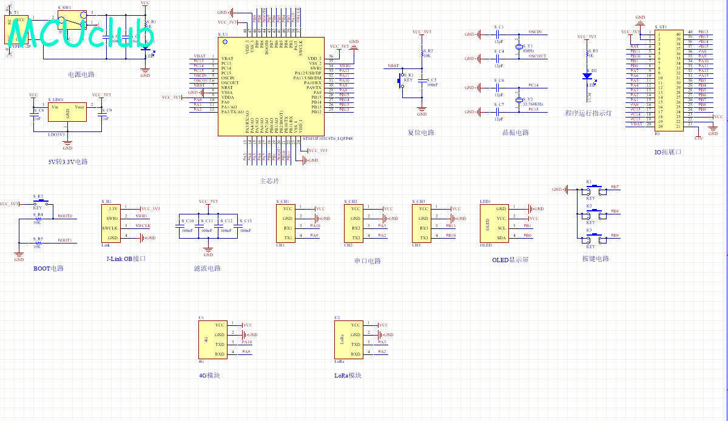The image size is (728, 421).
Task: Click the "OLED显示屏" title label
Action: tap(511, 260)
